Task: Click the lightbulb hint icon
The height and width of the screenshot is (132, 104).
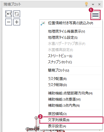Action: tap(86, 4)
